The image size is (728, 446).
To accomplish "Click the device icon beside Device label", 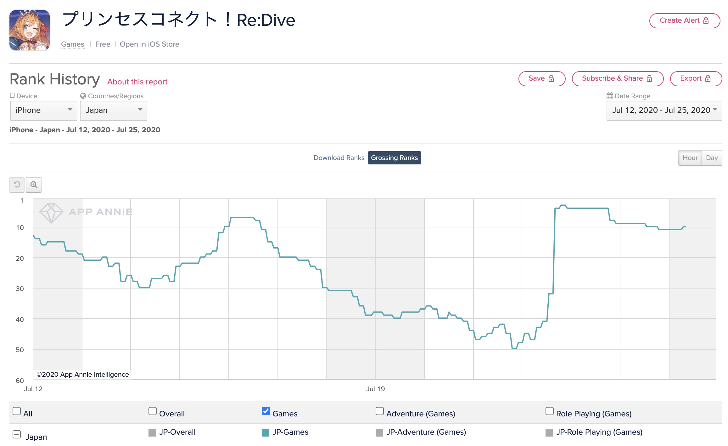I will coord(12,95).
